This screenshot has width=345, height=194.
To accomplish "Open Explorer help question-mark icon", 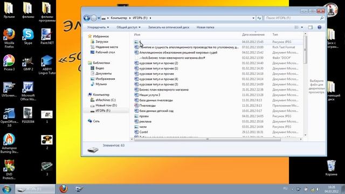I will click(320, 27).
